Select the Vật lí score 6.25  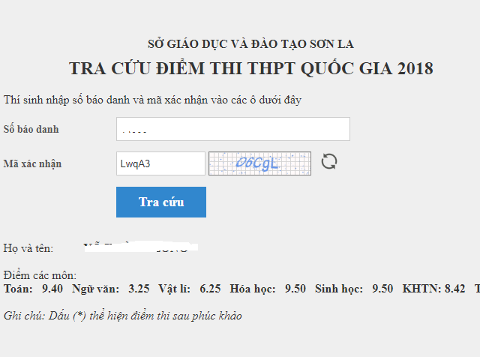coord(210,289)
